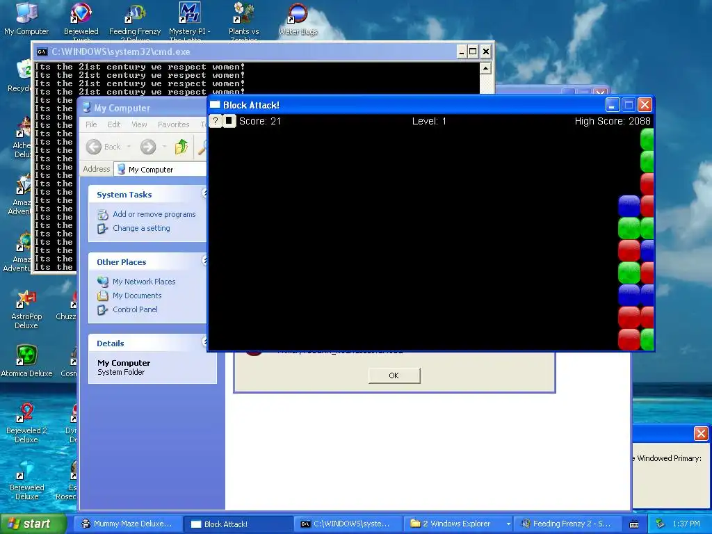Click the My Computer address bar field

160,170
